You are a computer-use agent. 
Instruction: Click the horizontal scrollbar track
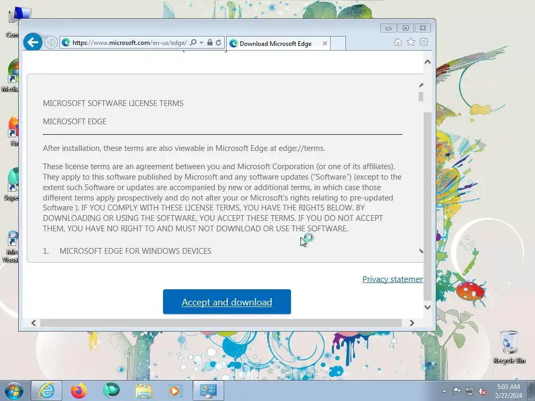[x=221, y=323]
